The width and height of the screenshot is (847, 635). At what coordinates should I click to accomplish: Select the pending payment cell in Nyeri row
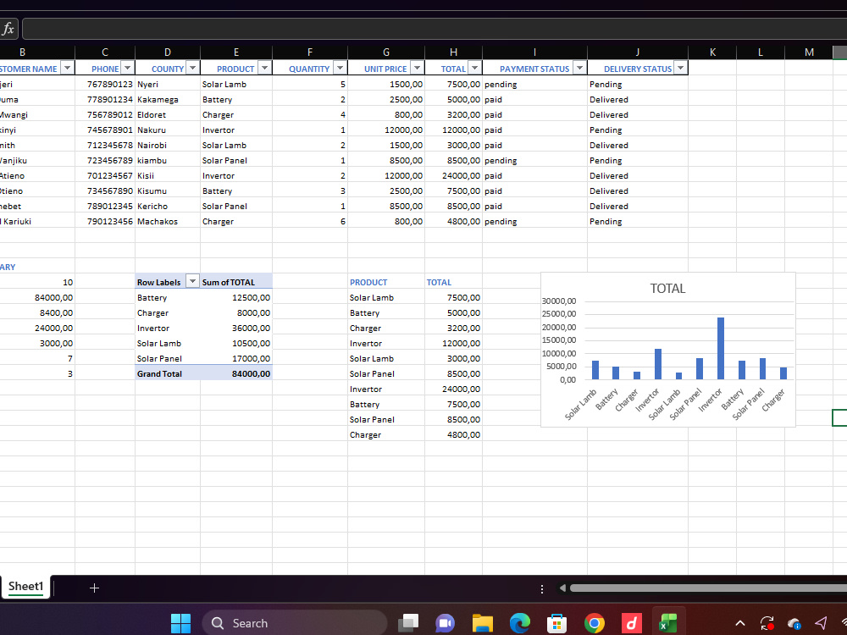(x=534, y=84)
